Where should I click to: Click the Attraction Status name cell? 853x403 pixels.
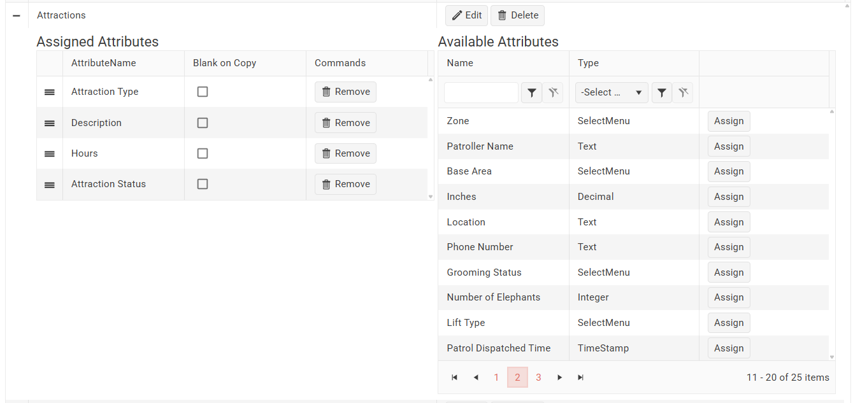tap(124, 184)
